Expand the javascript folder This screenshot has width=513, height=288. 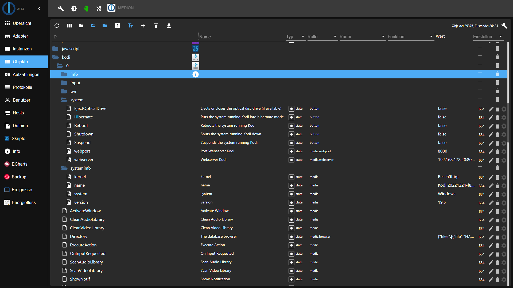[x=56, y=49]
